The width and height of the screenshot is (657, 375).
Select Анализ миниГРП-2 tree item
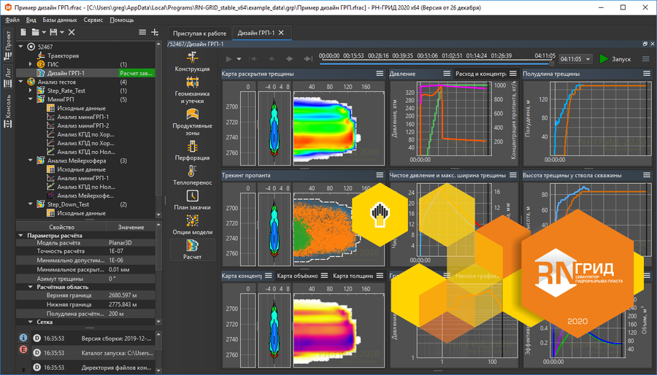(x=83, y=125)
